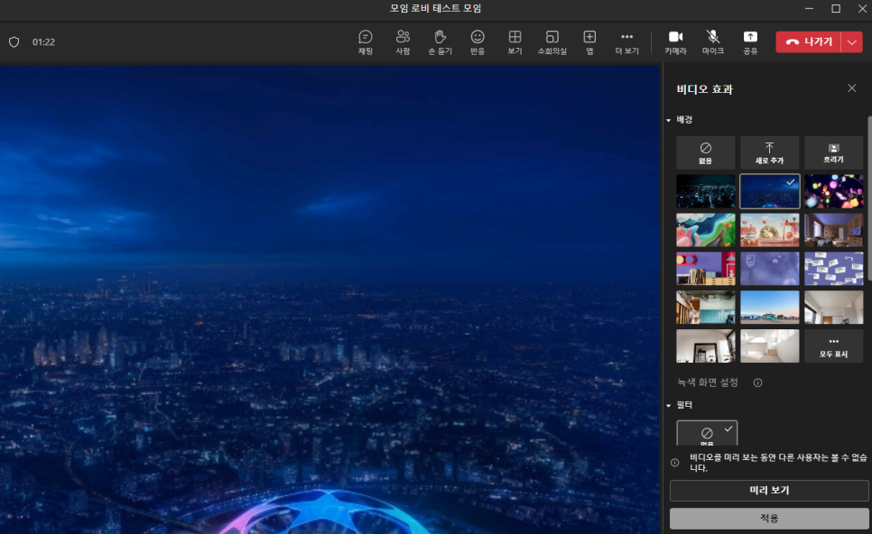This screenshot has height=534, width=872.
Task: Toggle the camera (카메라)
Action: click(x=676, y=42)
